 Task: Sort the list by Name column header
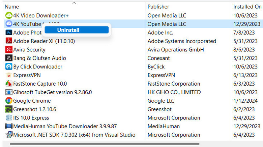(12, 7)
